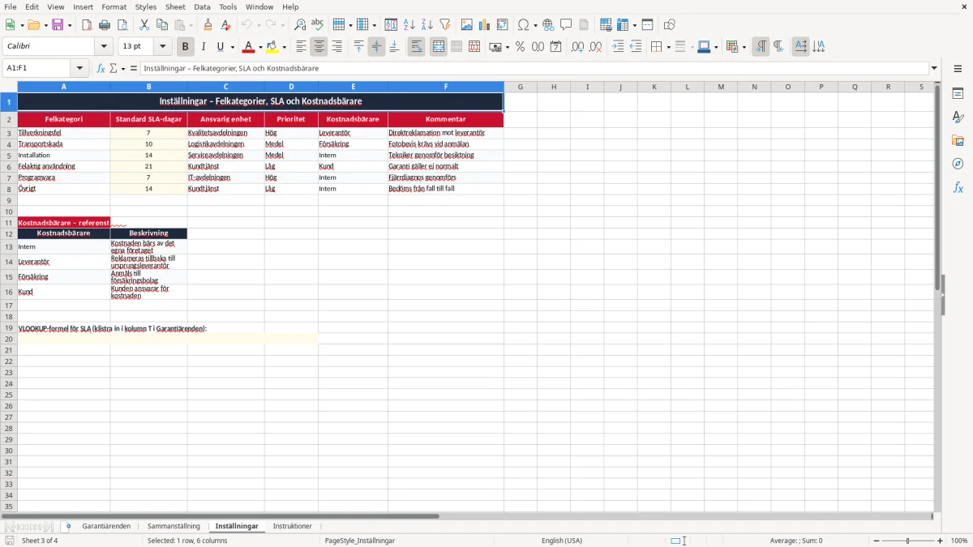Toggle Bold formatting
The width and height of the screenshot is (973, 547).
185,47
